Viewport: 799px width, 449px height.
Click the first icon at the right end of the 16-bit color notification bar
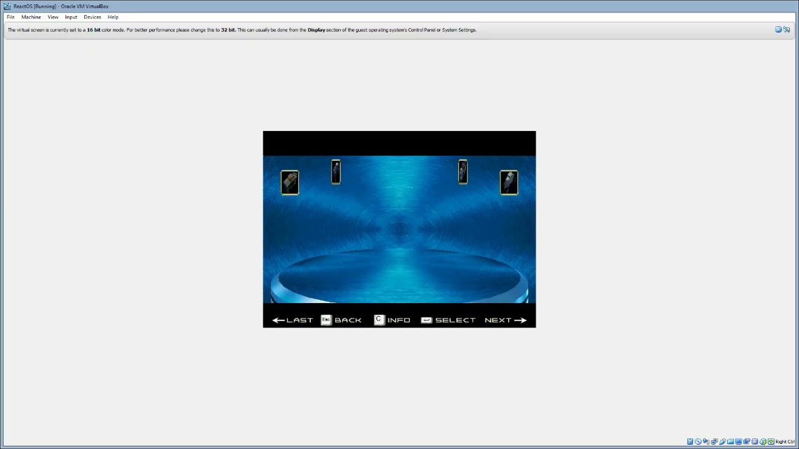(x=778, y=29)
